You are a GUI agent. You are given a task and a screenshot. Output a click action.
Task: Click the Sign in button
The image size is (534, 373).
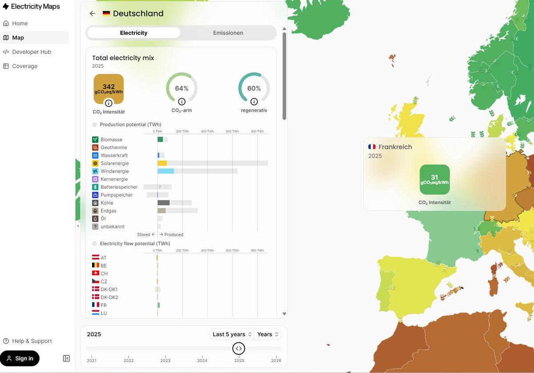coord(20,358)
